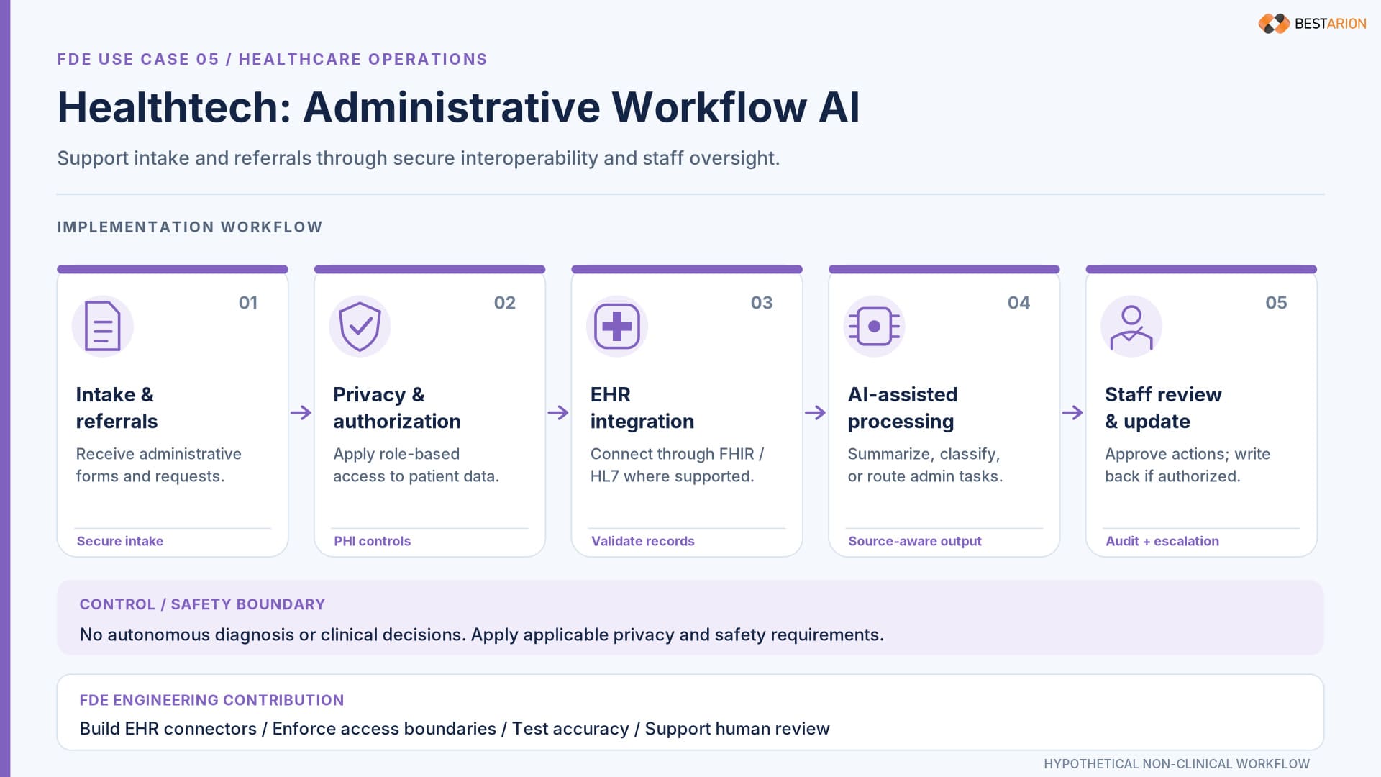The image size is (1381, 777).
Task: Click the 'Source-aware output' label
Action: click(914, 541)
